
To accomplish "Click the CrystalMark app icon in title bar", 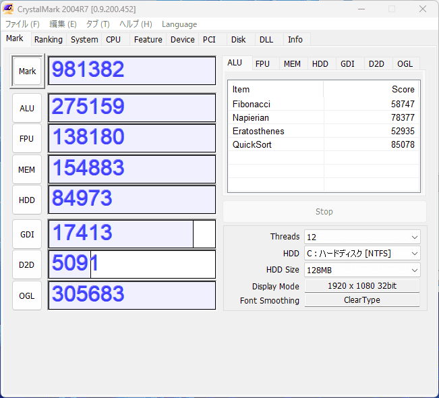I will pos(9,9).
